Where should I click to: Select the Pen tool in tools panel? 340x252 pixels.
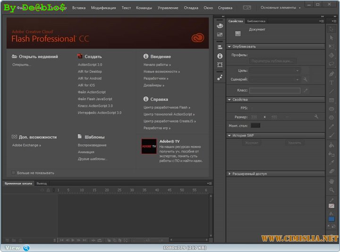331,73
